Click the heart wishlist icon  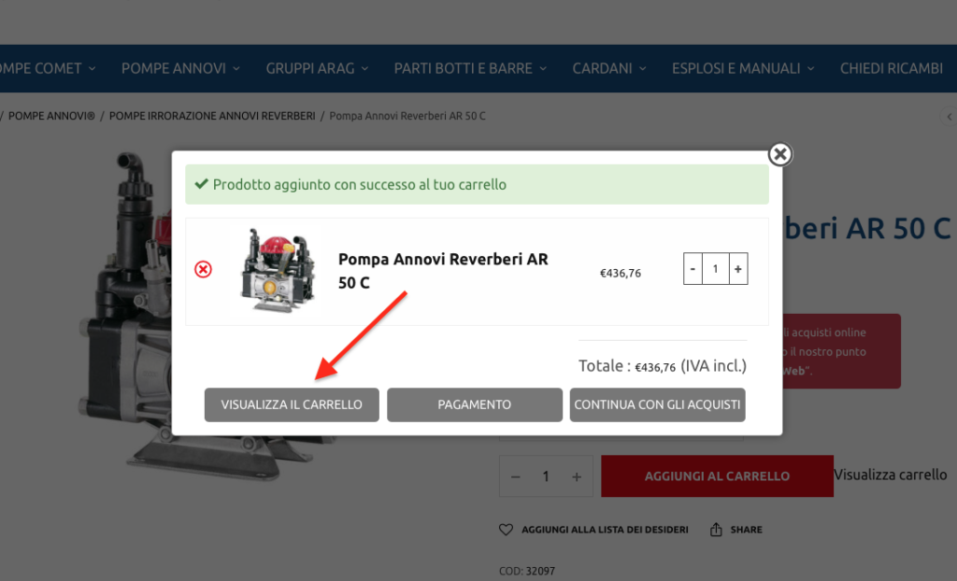(x=506, y=530)
